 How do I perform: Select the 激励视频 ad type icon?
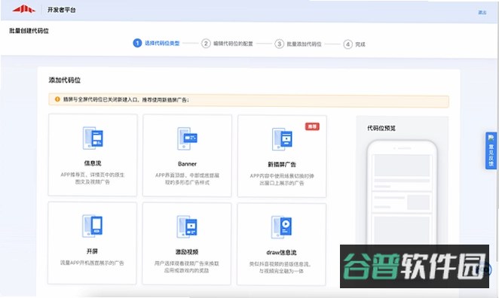click(187, 227)
